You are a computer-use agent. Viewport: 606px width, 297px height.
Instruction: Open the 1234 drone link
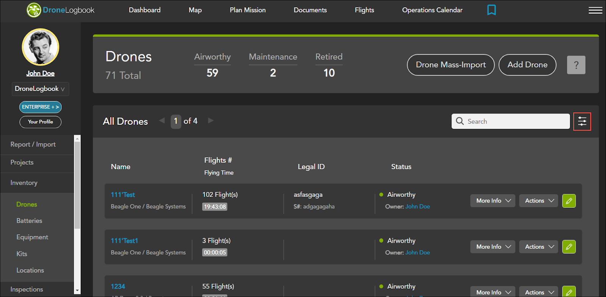pos(118,286)
